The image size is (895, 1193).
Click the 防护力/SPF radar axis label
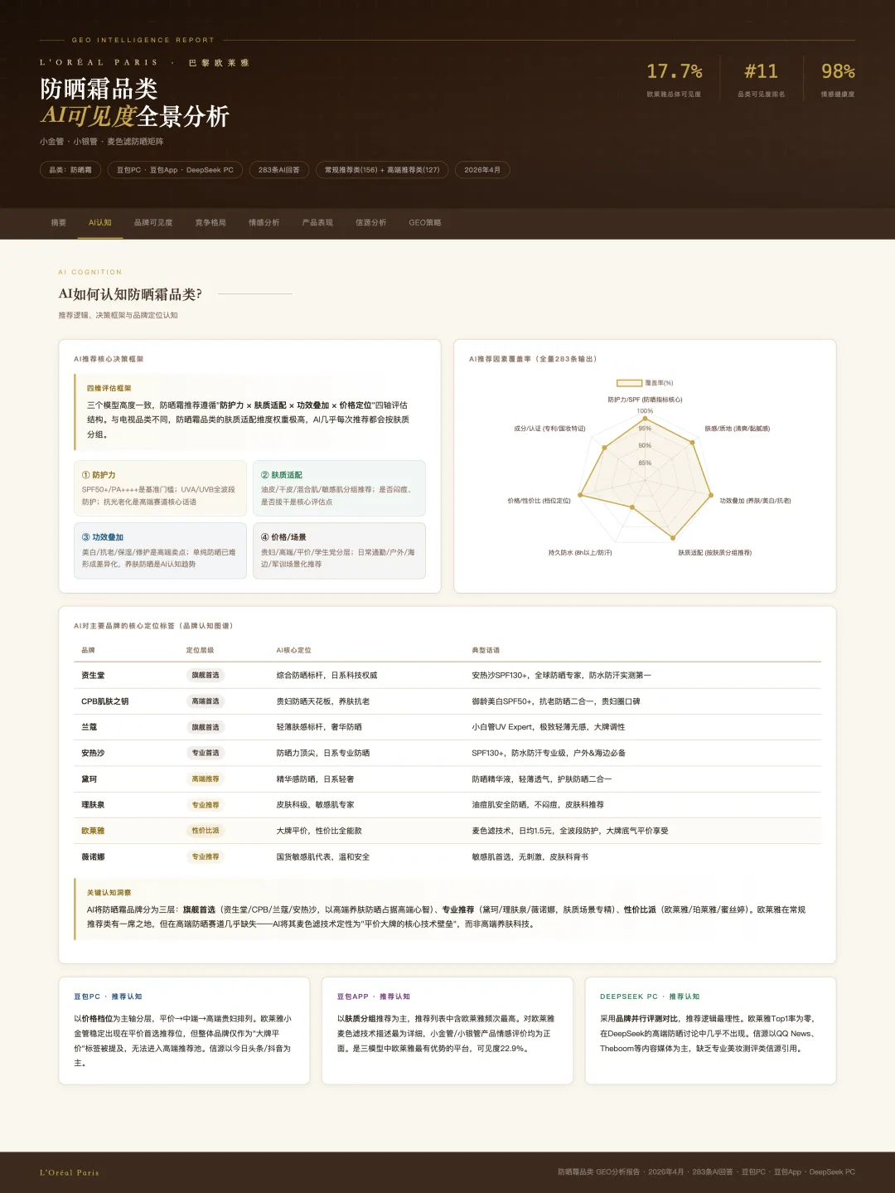(x=645, y=400)
